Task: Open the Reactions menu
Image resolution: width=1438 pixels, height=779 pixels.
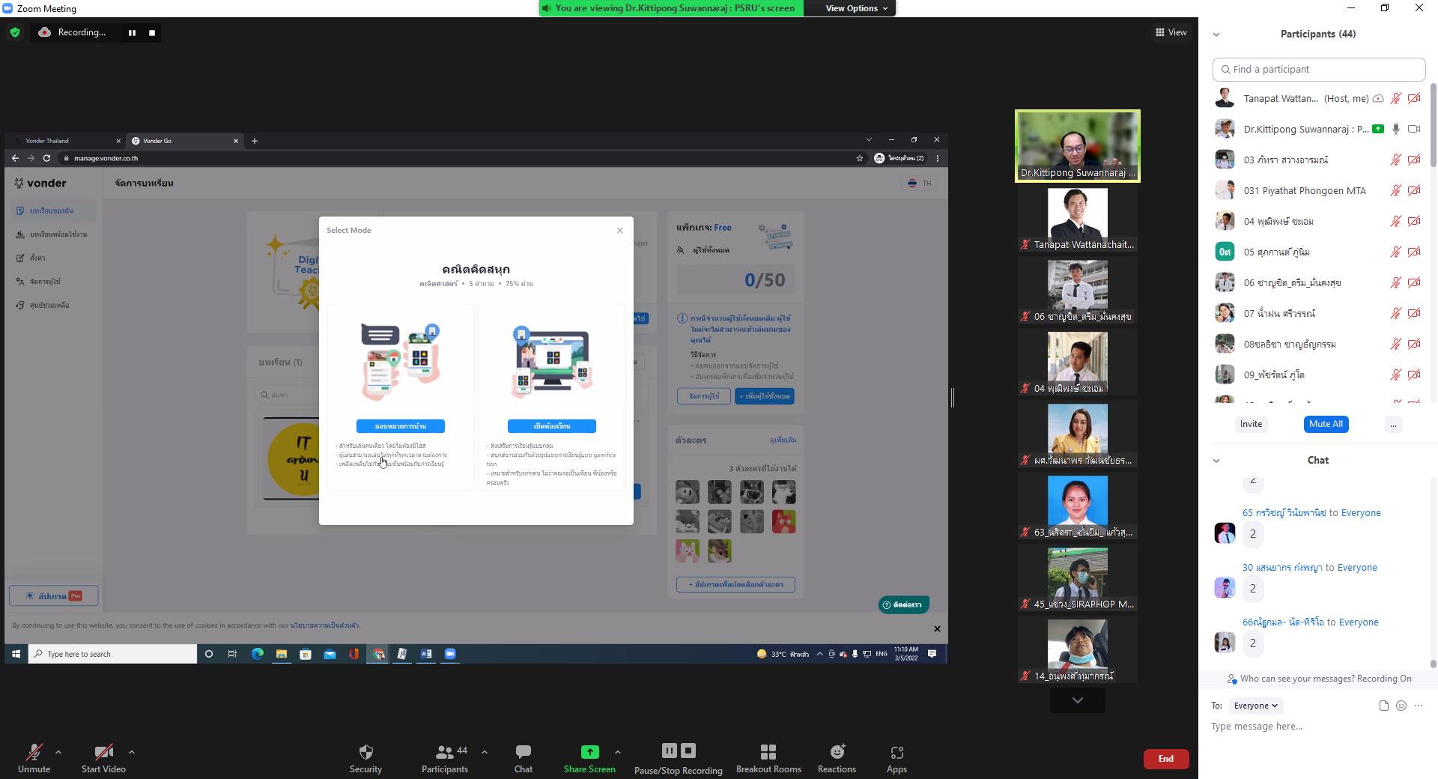Action: 837,758
